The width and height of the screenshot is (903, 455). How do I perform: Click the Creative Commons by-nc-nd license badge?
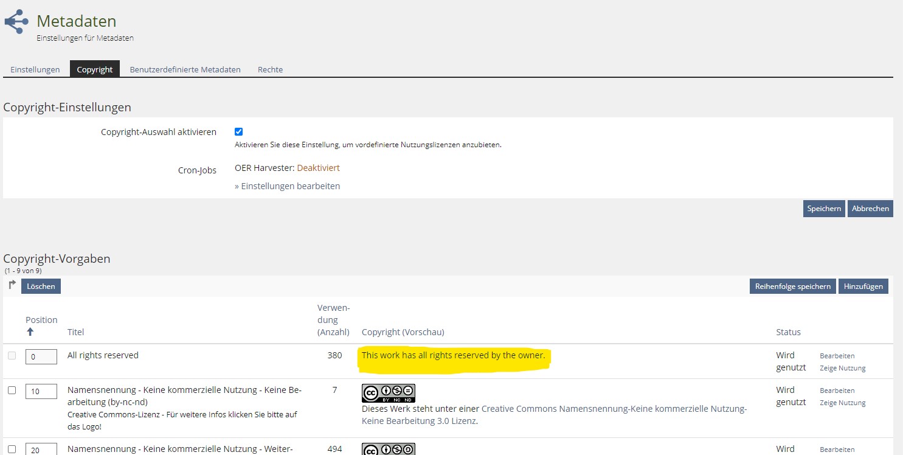388,393
